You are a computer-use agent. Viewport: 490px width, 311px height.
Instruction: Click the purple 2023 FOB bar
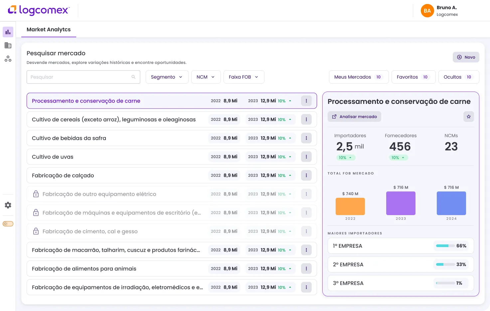pos(401,203)
